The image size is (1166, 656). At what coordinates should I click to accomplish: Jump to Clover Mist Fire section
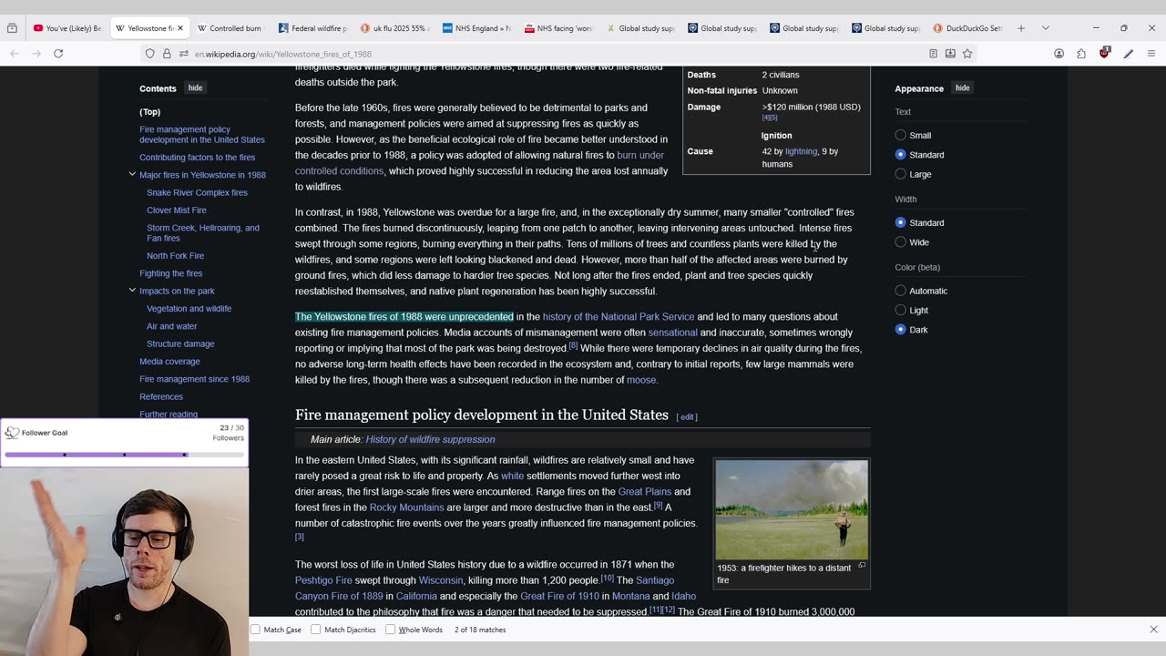(x=177, y=210)
